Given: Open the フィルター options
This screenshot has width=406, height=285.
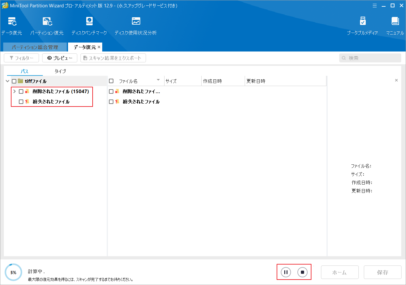Looking at the screenshot, I should [x=21, y=58].
